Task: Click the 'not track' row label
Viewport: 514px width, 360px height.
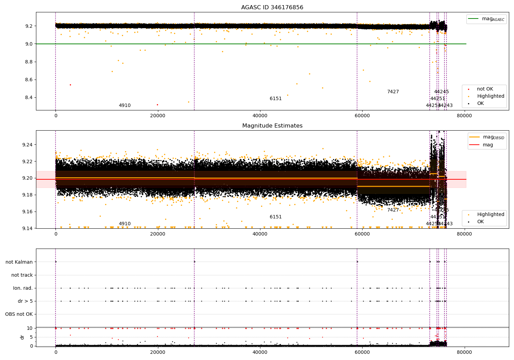Action: [x=22, y=275]
